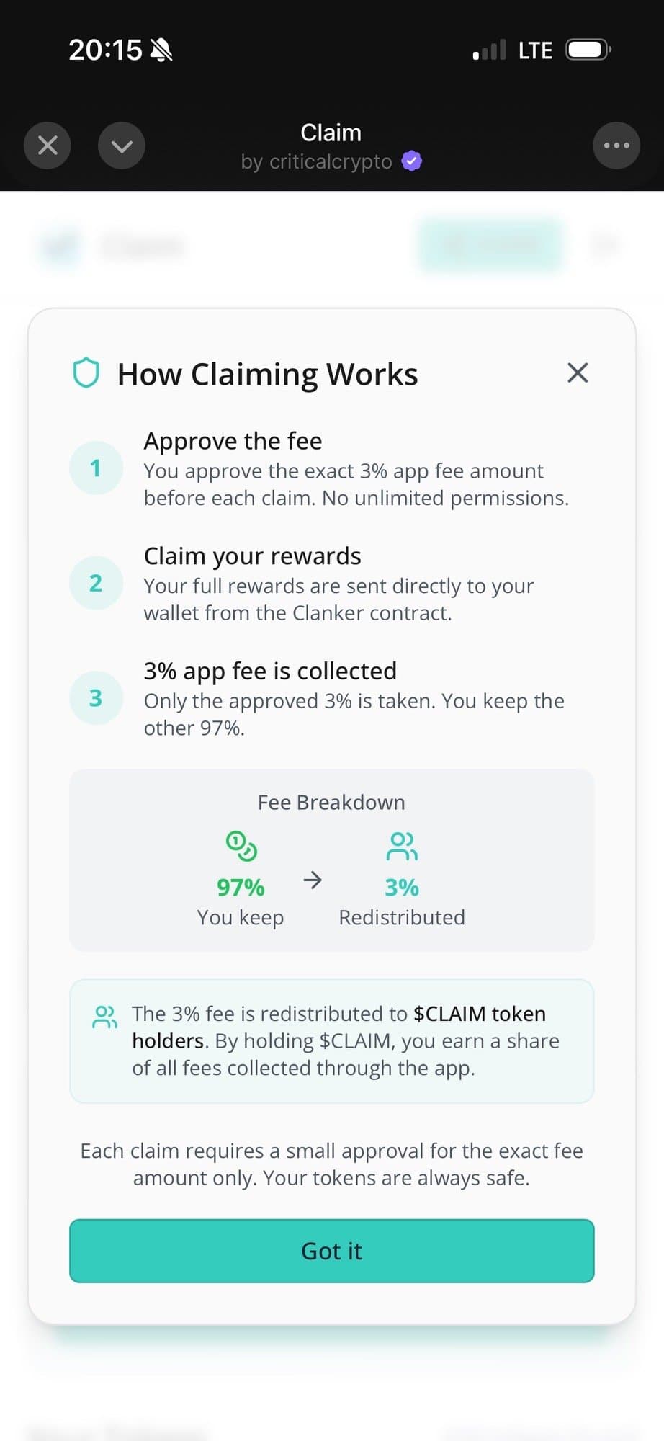Dismiss the How Claiming Works dialog

(578, 373)
